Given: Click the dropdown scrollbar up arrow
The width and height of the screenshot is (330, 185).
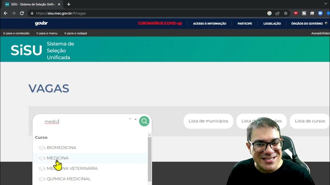Looking at the screenshot, I should (x=150, y=135).
